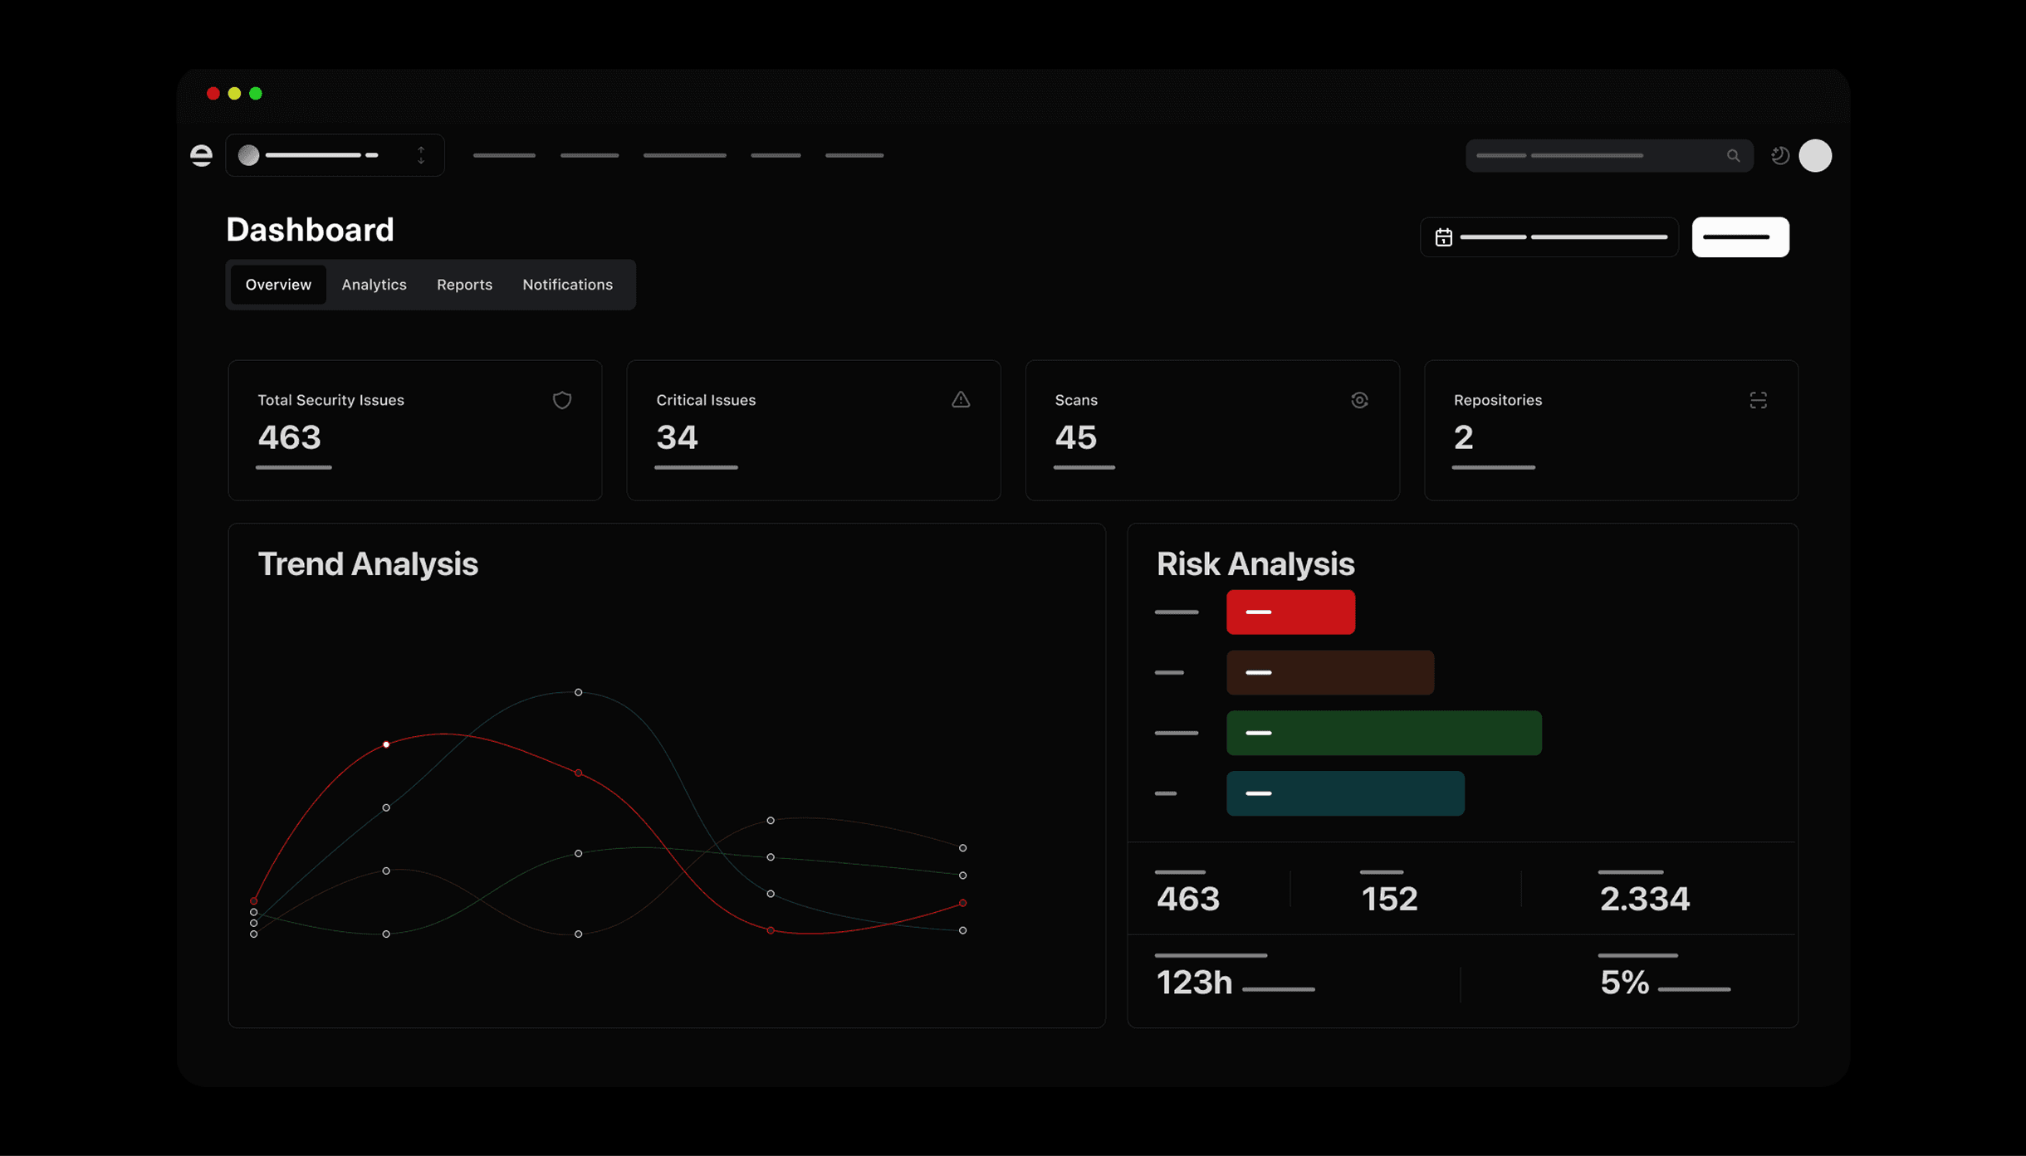Expand the workspace switcher dropdown arrows
The height and width of the screenshot is (1156, 2026).
(421, 155)
